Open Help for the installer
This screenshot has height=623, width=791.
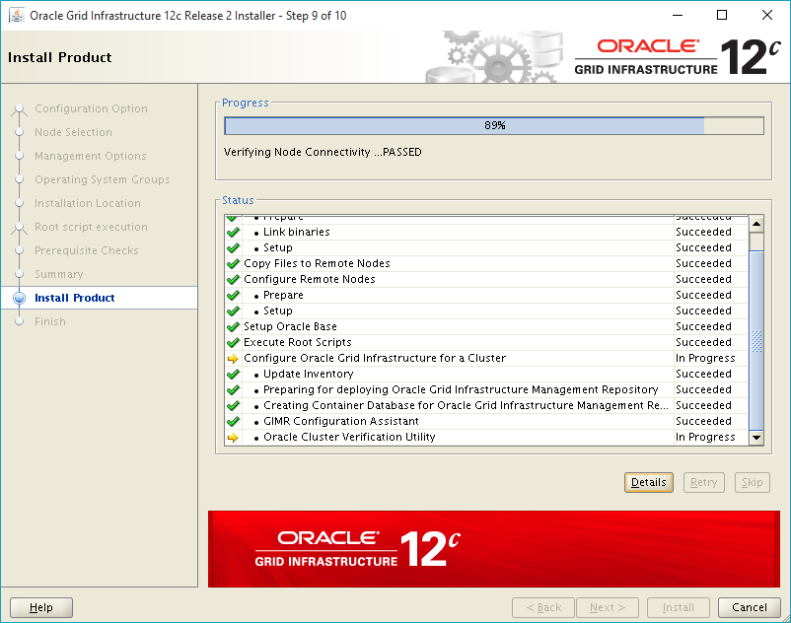41,607
